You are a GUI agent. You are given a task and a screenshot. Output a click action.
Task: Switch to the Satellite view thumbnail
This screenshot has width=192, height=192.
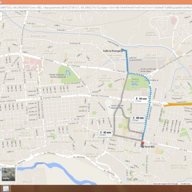pos(9,174)
